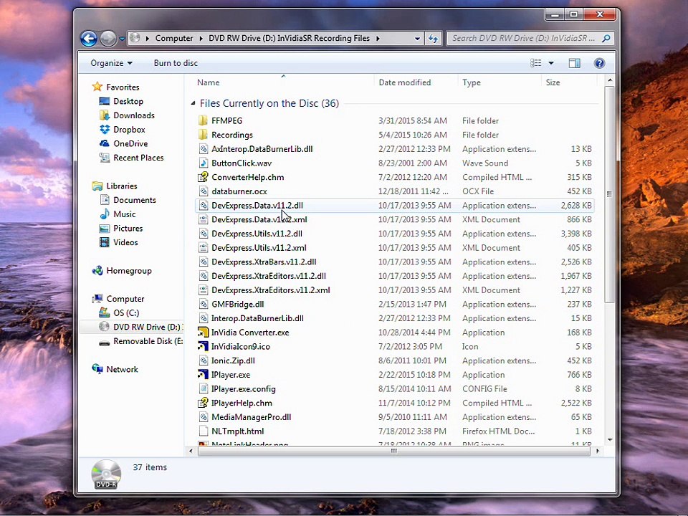This screenshot has height=516, width=688.
Task: Sort by the Size column header
Action: (x=553, y=82)
